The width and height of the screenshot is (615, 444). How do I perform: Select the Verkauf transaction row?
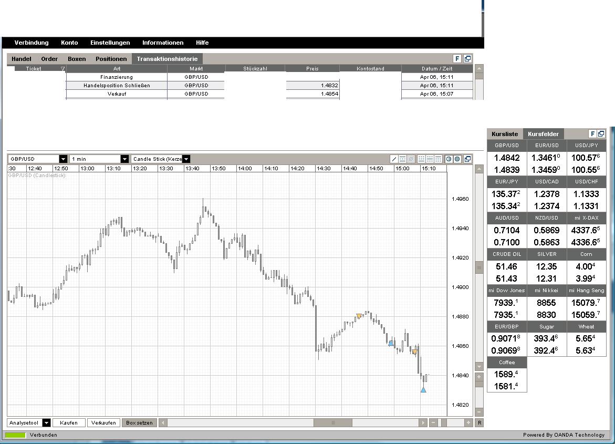[269, 94]
